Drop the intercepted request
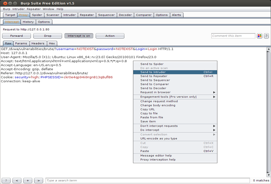This screenshot has height=184, width=271. 48,36
